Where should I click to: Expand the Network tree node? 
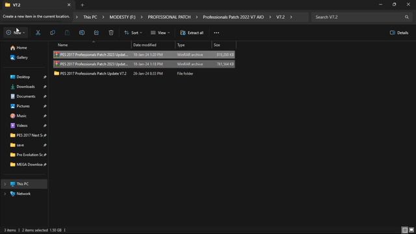[5, 194]
